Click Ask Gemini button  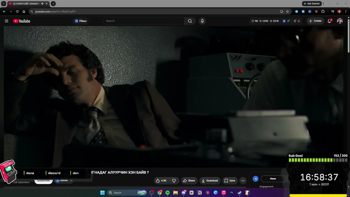311,4
